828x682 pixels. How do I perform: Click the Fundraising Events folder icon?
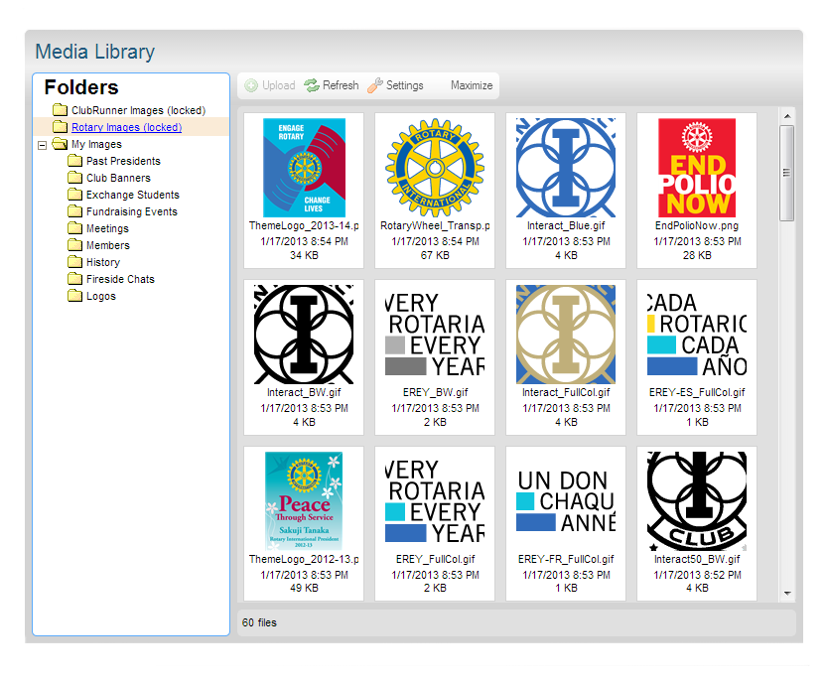click(75, 211)
